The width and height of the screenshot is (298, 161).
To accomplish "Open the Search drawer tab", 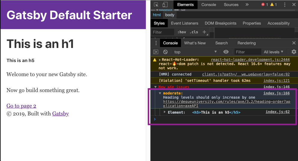I will click(x=221, y=43).
